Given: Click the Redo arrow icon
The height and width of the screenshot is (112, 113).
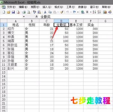Looking at the screenshot, I should point(75,12).
